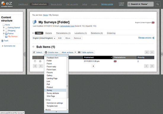Viewport: 163px width, 114px height.
Task: Collapse the view tabs disclosure triangle
Action: tap(33, 33)
